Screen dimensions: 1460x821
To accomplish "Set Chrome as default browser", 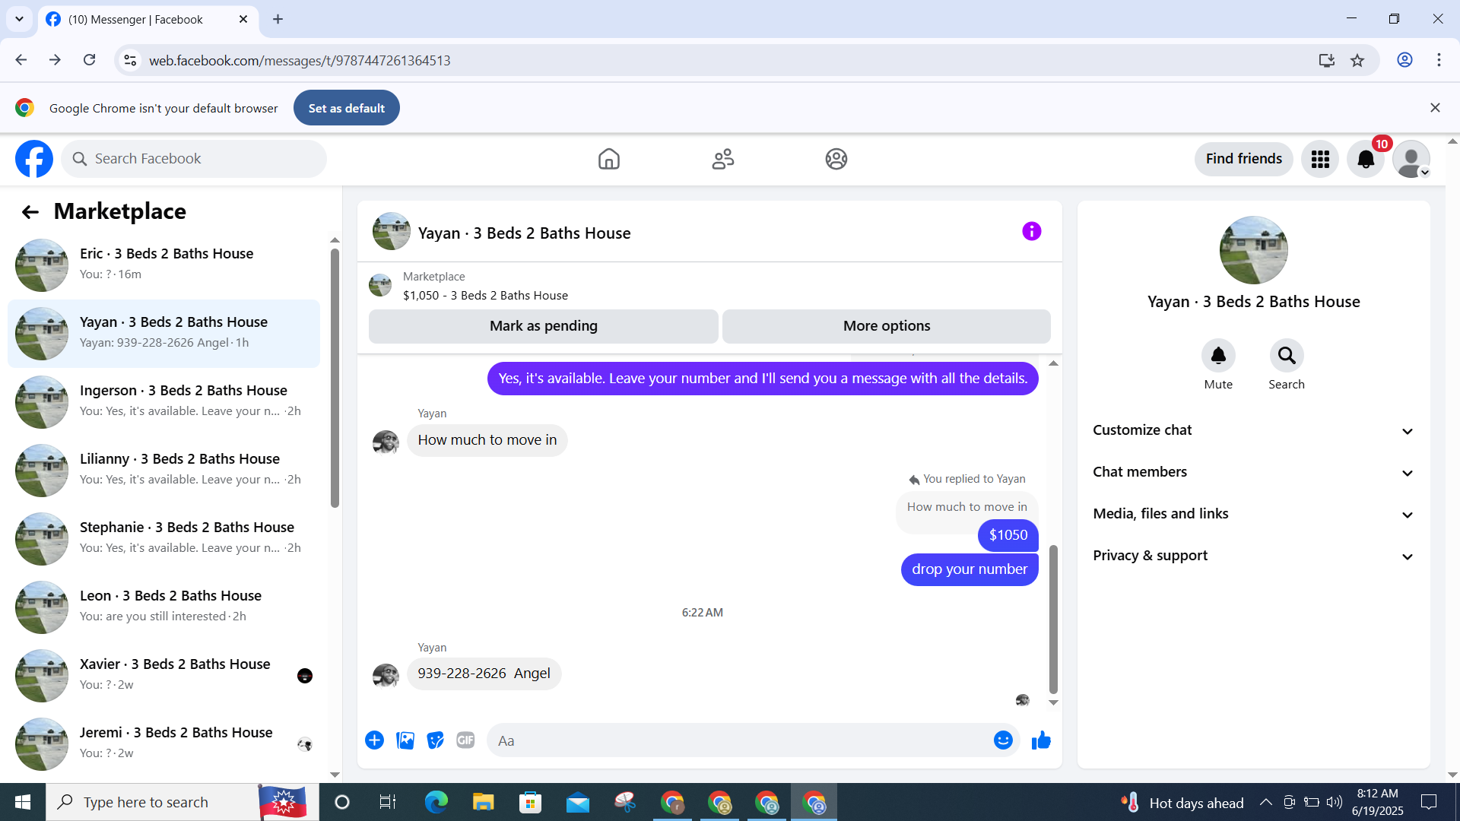I will click(347, 108).
